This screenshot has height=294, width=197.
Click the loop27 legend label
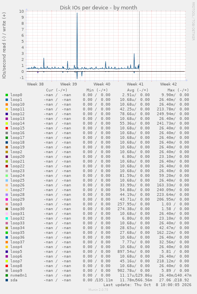tap(17, 190)
